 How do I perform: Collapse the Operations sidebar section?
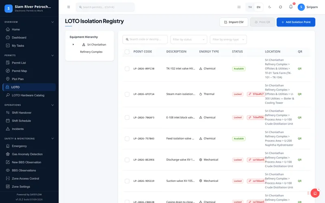coord(52,105)
